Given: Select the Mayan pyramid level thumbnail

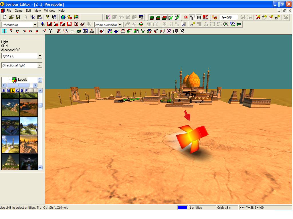Looking at the screenshot, I should click(10, 108).
